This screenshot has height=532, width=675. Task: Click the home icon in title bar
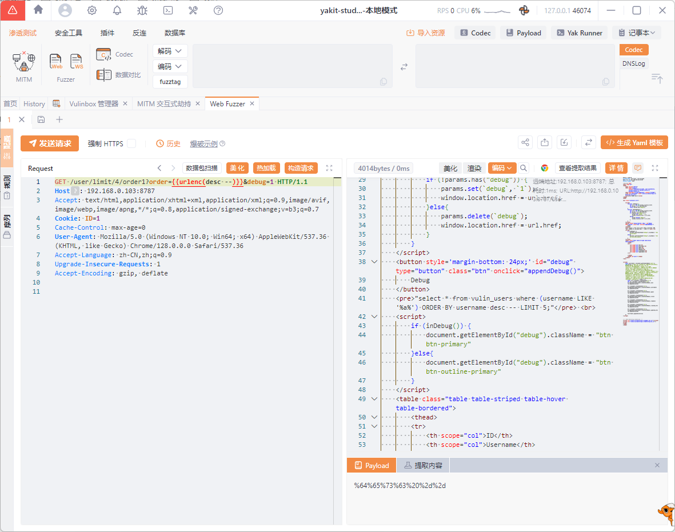click(x=38, y=10)
